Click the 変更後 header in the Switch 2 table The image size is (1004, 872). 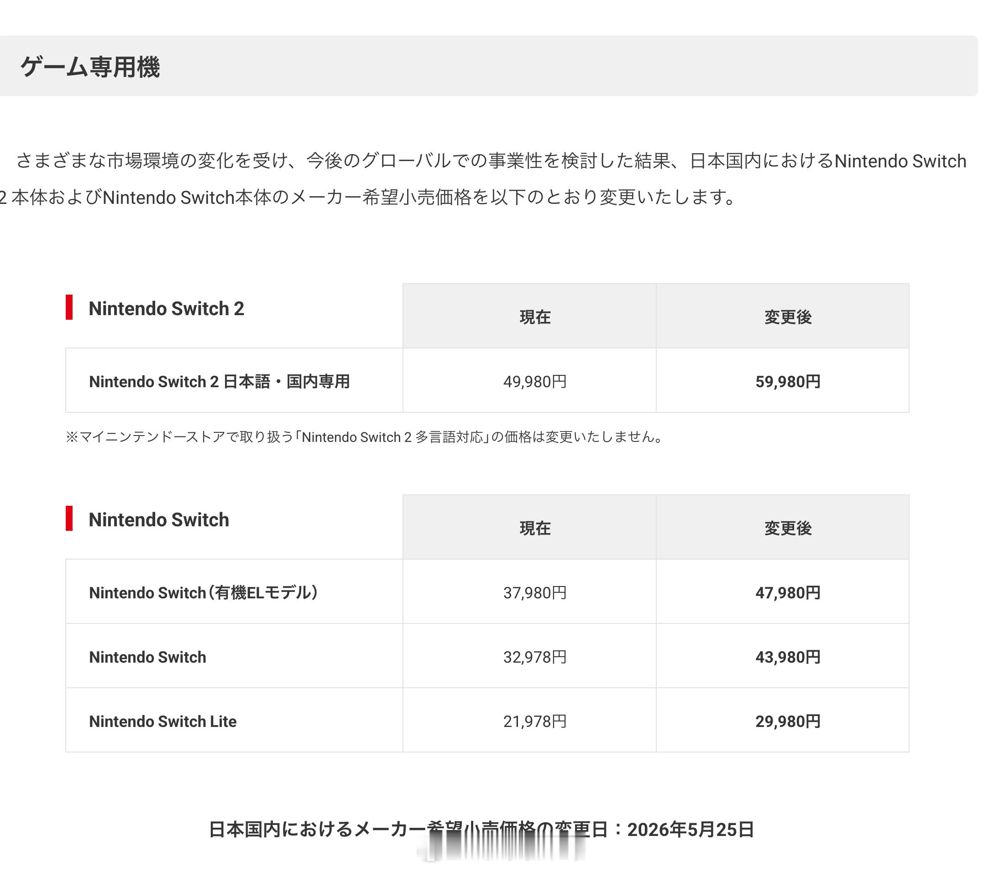click(x=787, y=317)
